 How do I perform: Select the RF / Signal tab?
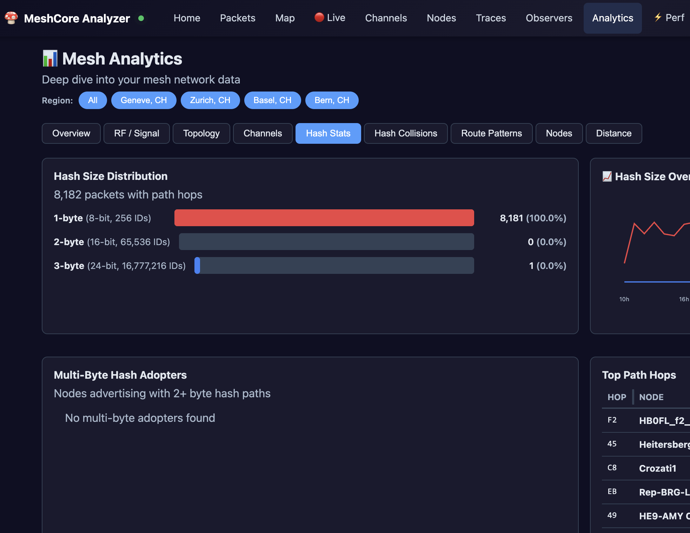(x=137, y=133)
